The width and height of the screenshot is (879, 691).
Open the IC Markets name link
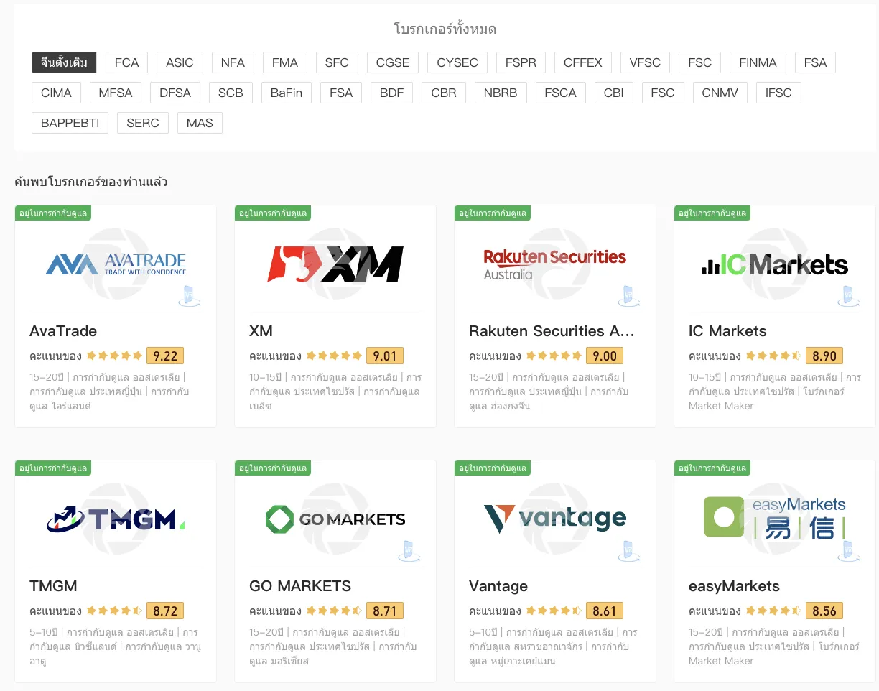727,331
